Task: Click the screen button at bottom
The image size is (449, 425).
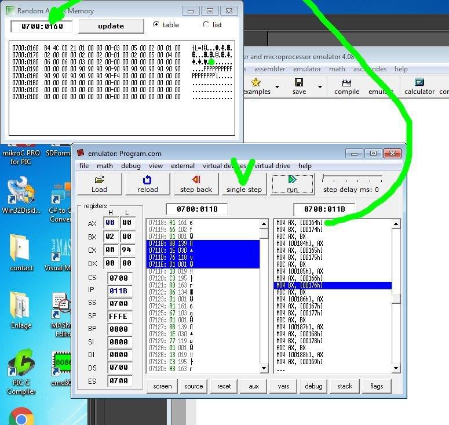Action: (x=162, y=386)
